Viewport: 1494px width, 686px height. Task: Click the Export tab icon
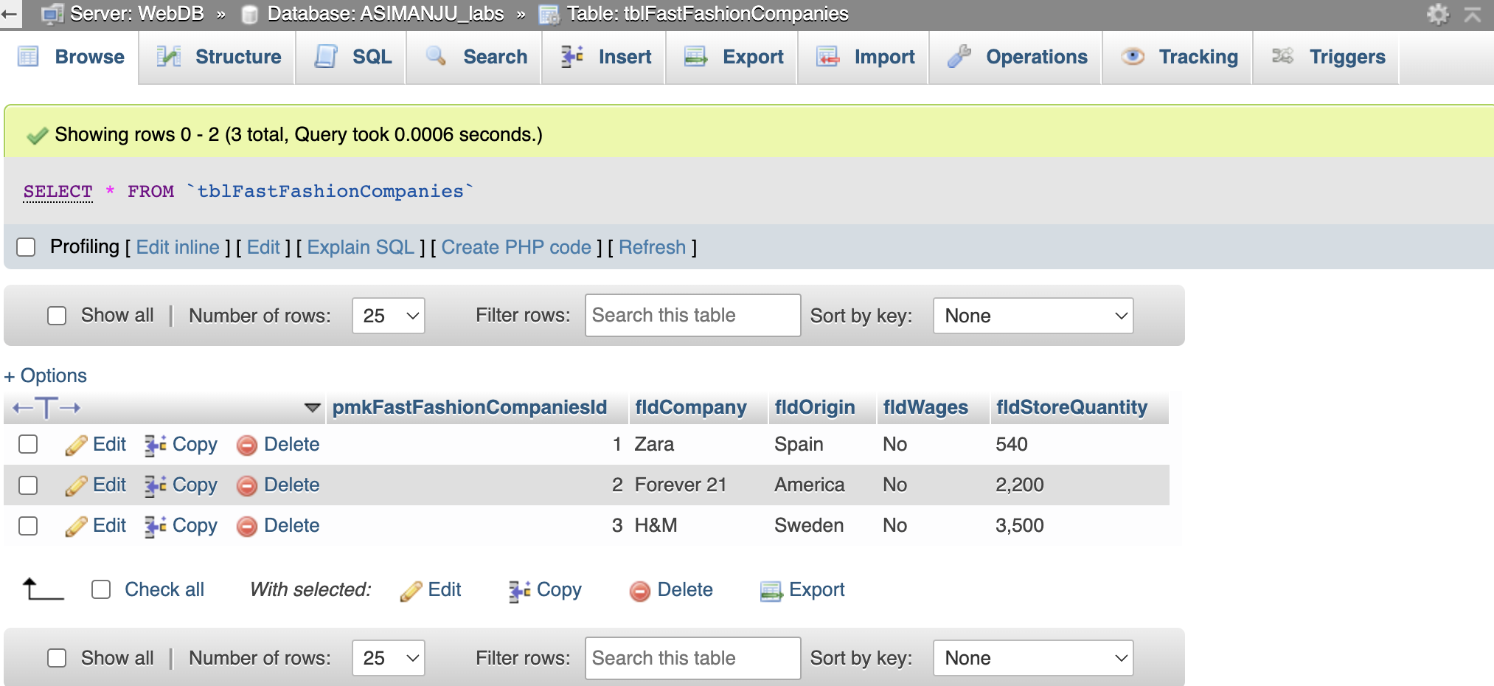click(695, 56)
